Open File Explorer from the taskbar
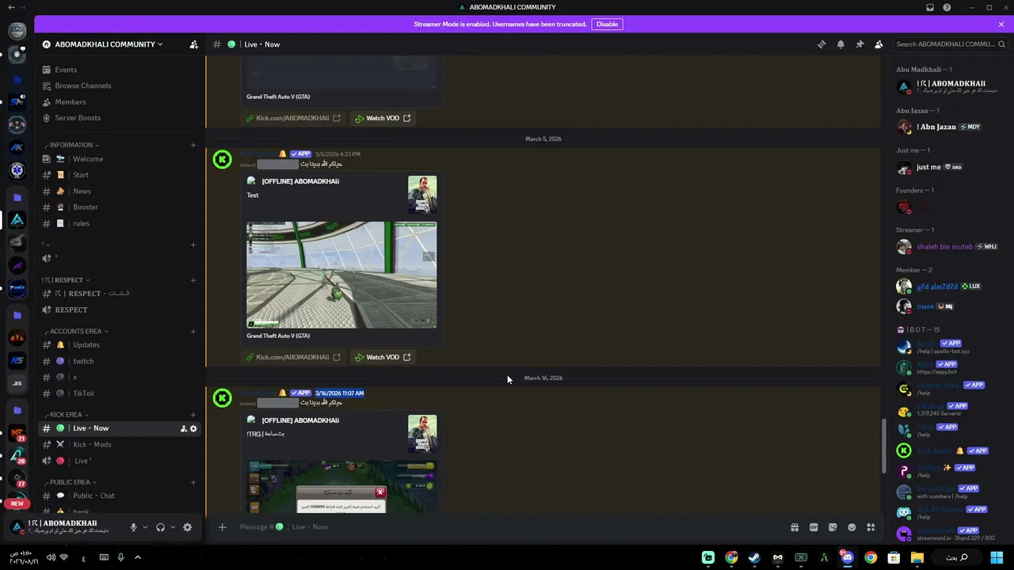Viewport: 1014px width, 570px height. 917,557
